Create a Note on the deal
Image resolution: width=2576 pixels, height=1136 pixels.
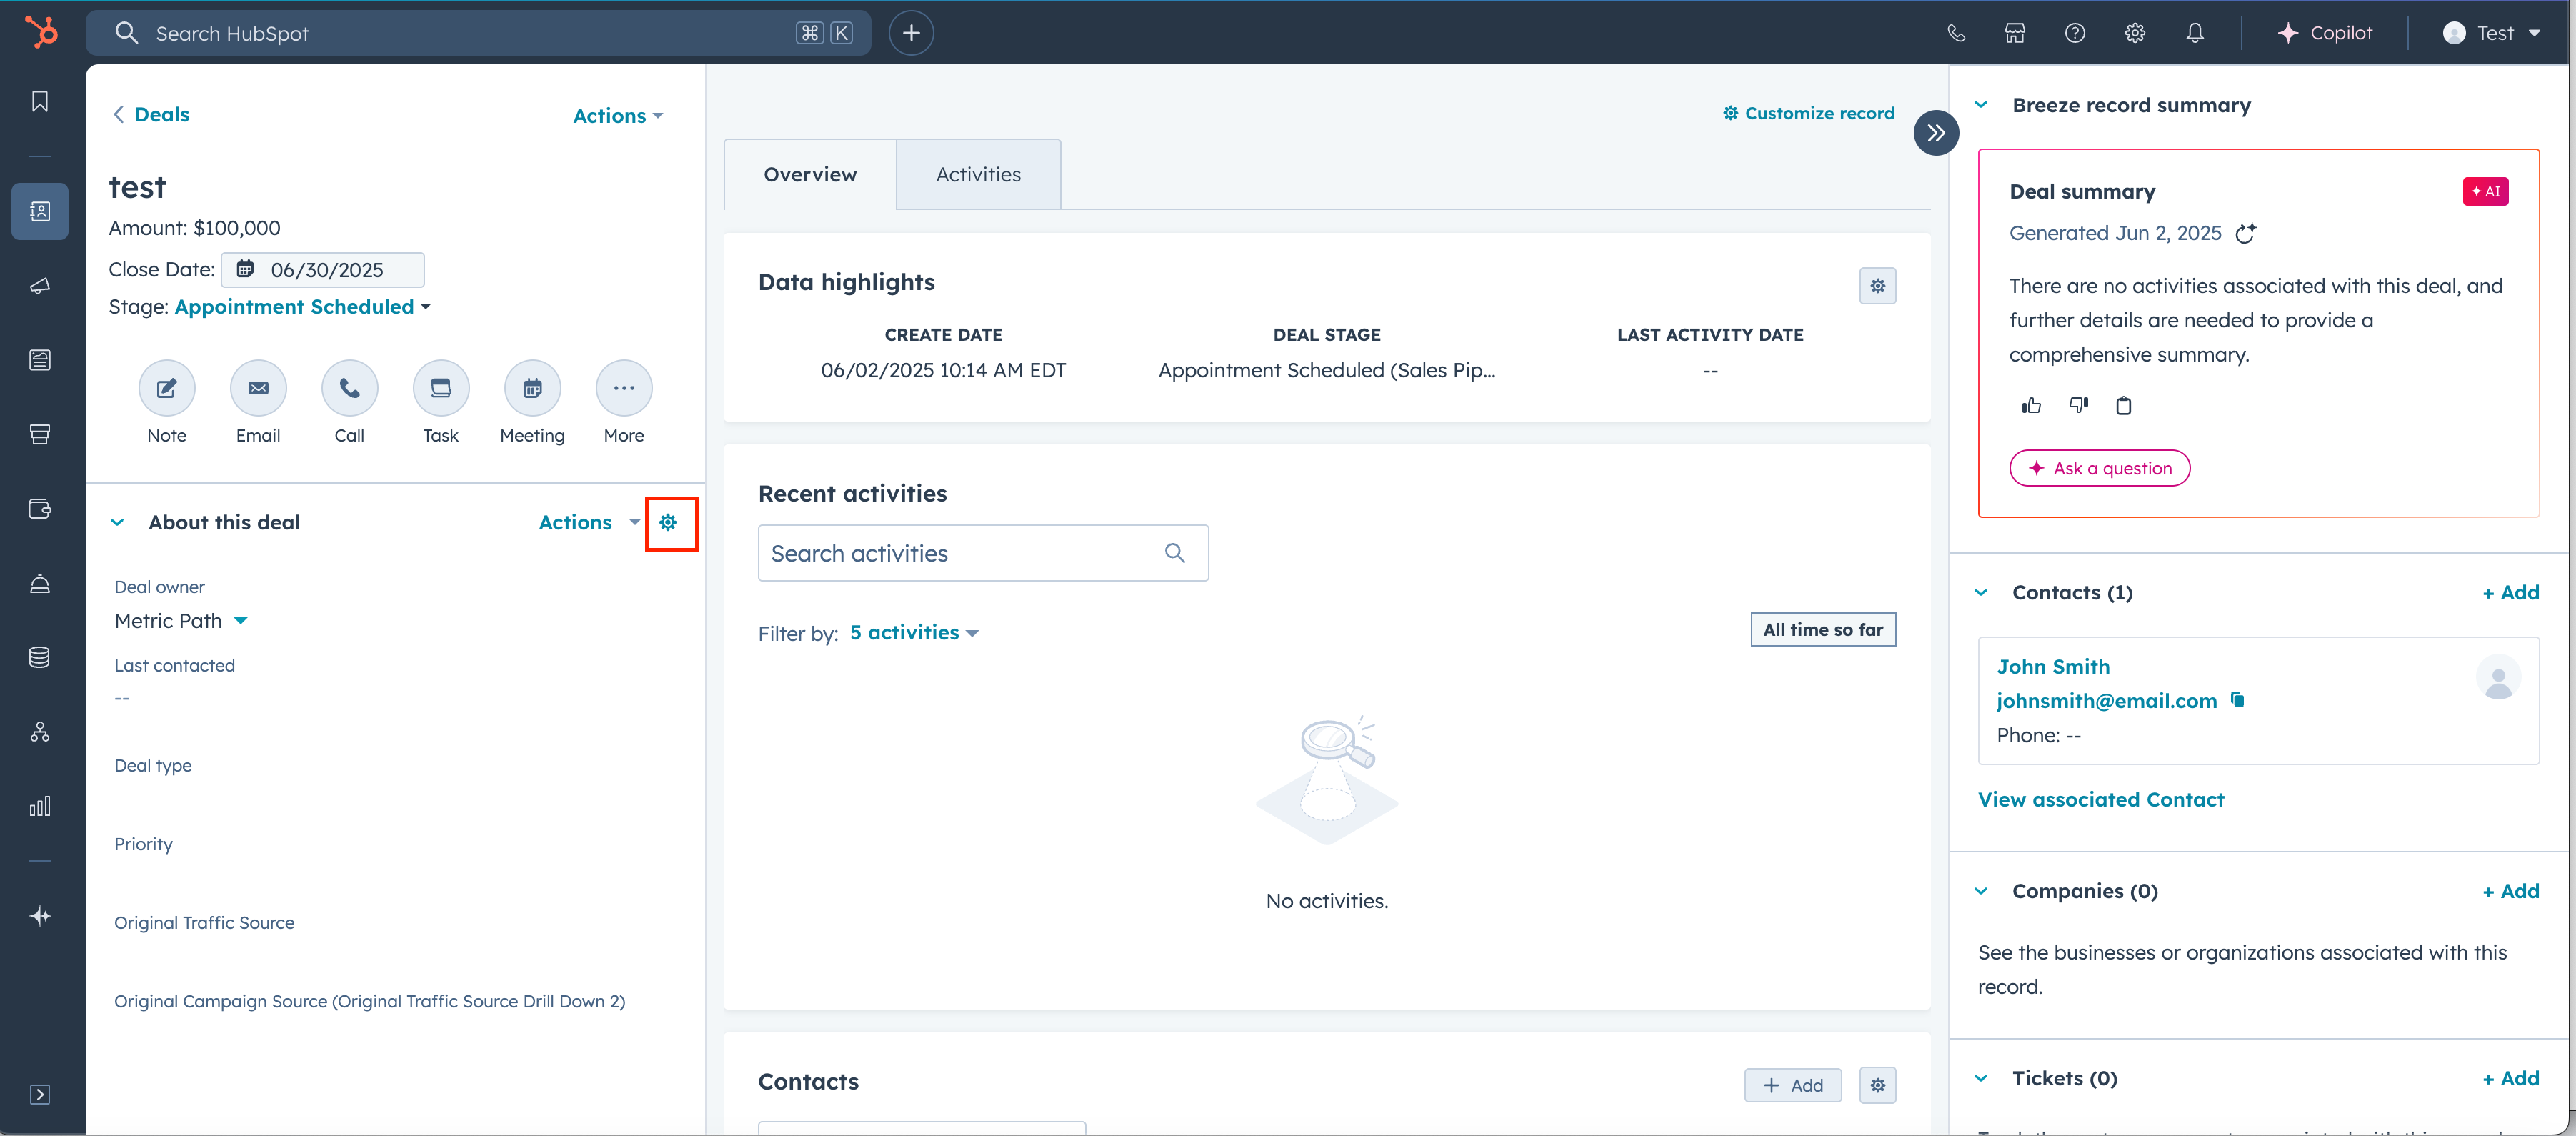click(x=167, y=388)
